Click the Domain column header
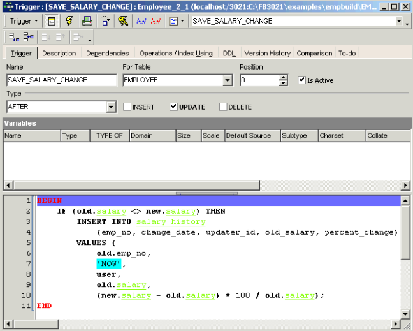413x331 pixels. pyautogui.click(x=153, y=136)
